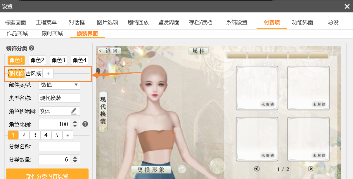353x179 pixels.
Task: Select the 角色4 character toggle
Action: pos(79,60)
